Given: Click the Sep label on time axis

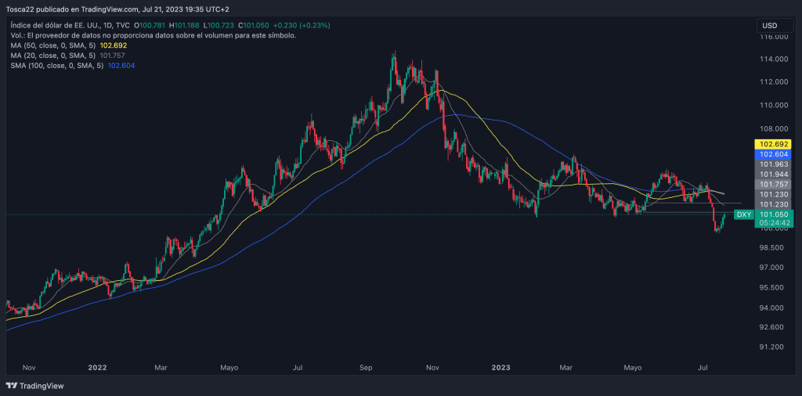Looking at the screenshot, I should [366, 366].
